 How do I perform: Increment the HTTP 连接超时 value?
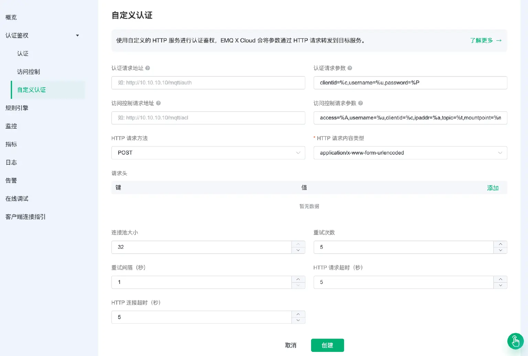point(298,314)
